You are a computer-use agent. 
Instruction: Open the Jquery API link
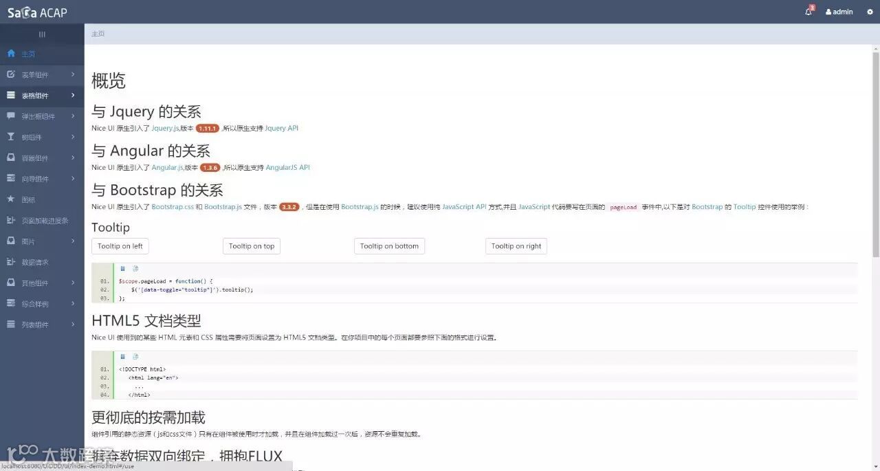coord(282,129)
